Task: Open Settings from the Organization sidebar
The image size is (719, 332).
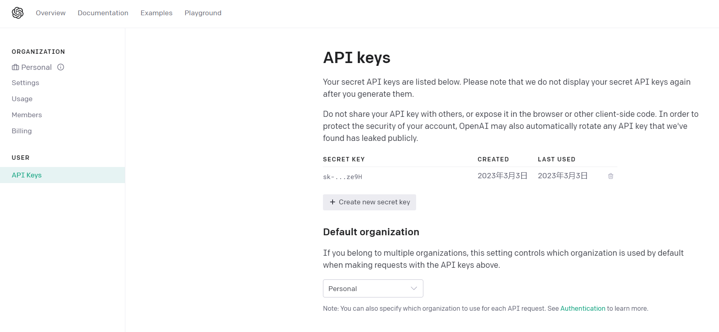Action: point(25,83)
